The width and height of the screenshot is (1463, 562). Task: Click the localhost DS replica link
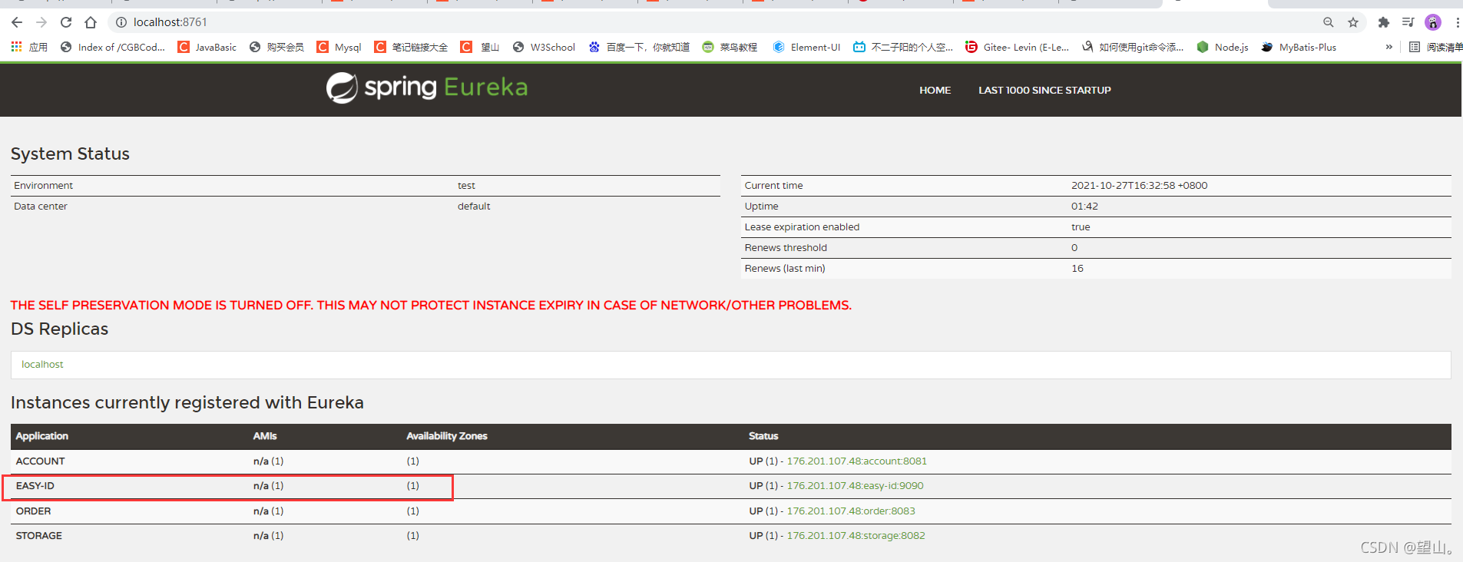pyautogui.click(x=42, y=364)
